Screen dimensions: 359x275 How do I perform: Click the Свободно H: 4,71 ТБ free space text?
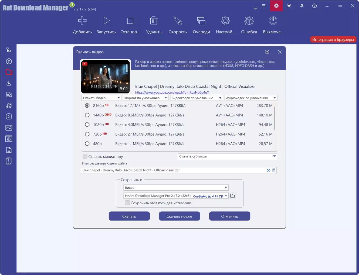click(208, 196)
